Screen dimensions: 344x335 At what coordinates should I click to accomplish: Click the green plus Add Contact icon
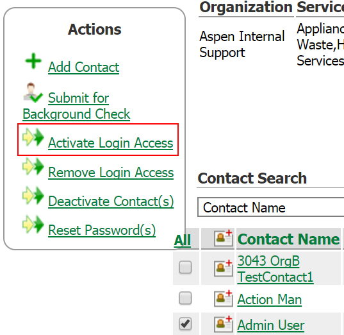pos(33,61)
